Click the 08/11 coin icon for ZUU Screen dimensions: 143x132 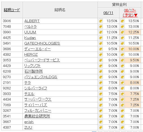coord(100,127)
